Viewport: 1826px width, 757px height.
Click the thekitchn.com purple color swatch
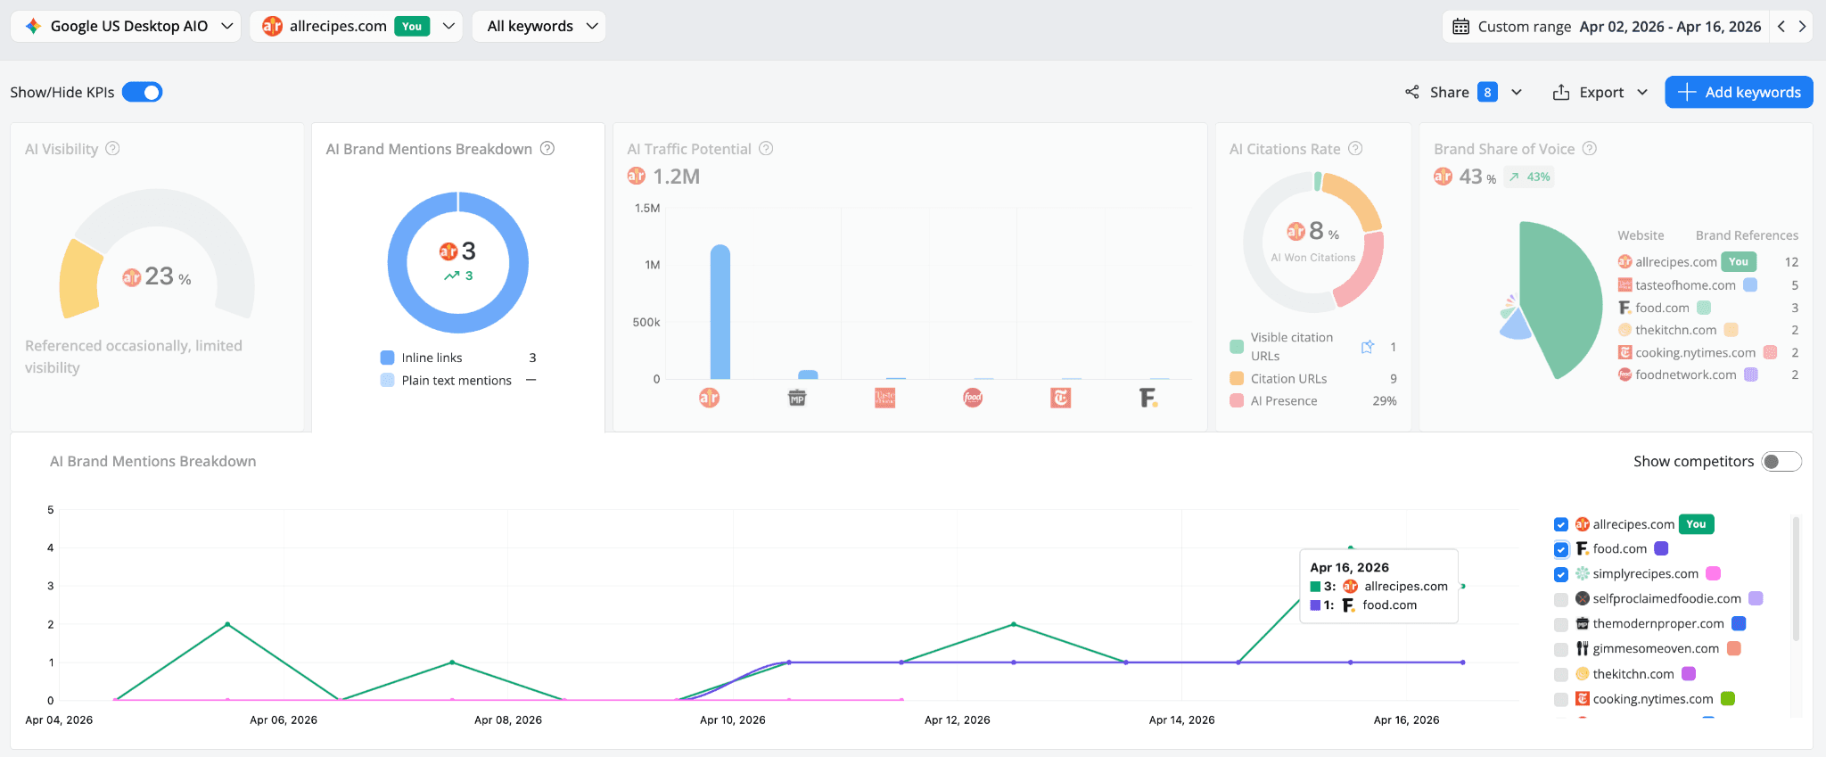(1689, 674)
